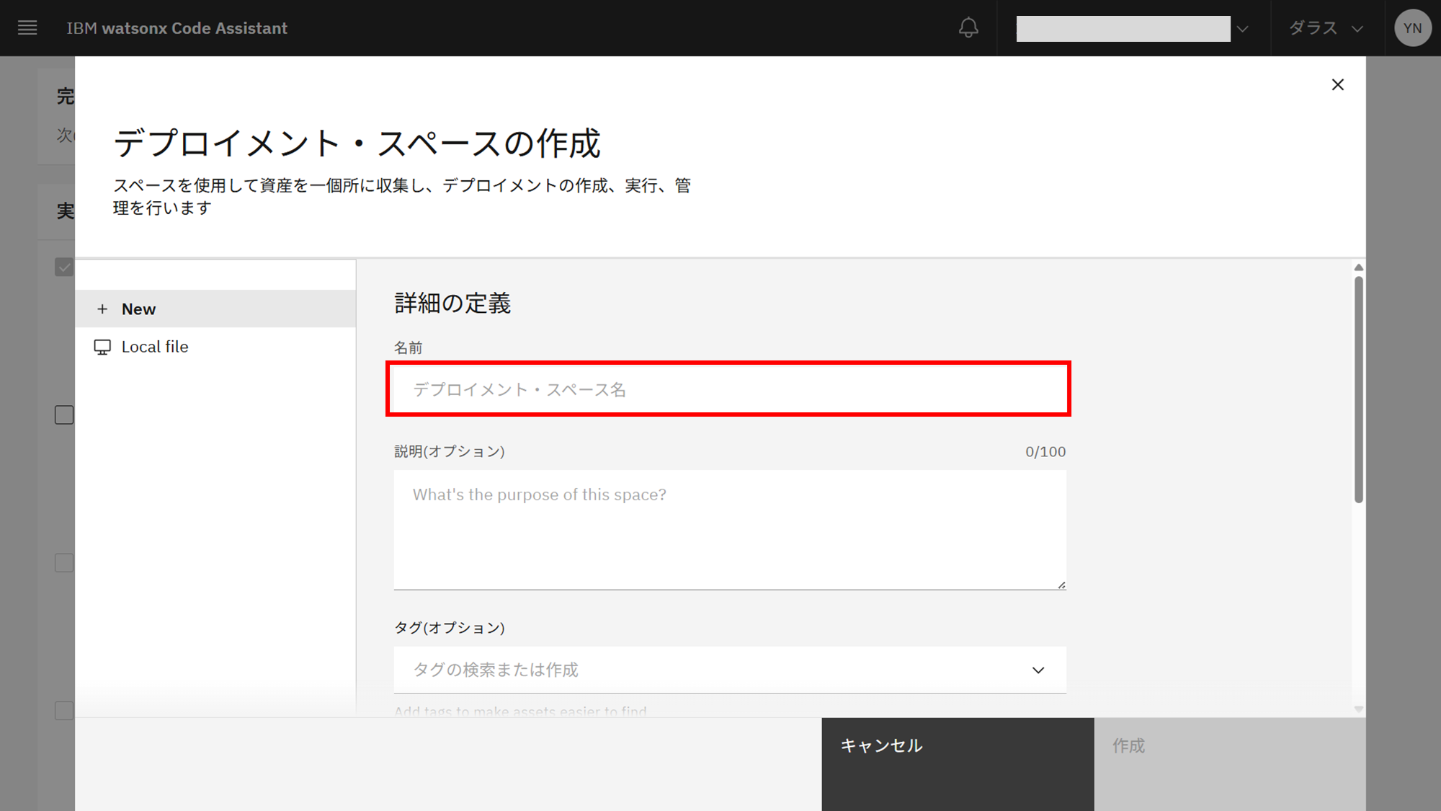Open the hamburger navigation menu

click(27, 28)
